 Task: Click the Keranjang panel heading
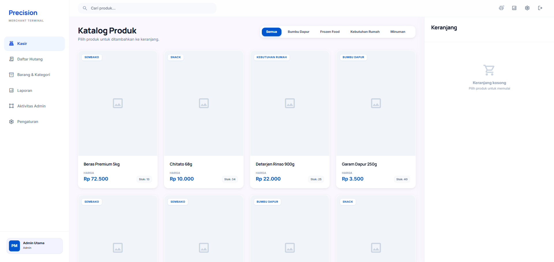(444, 28)
